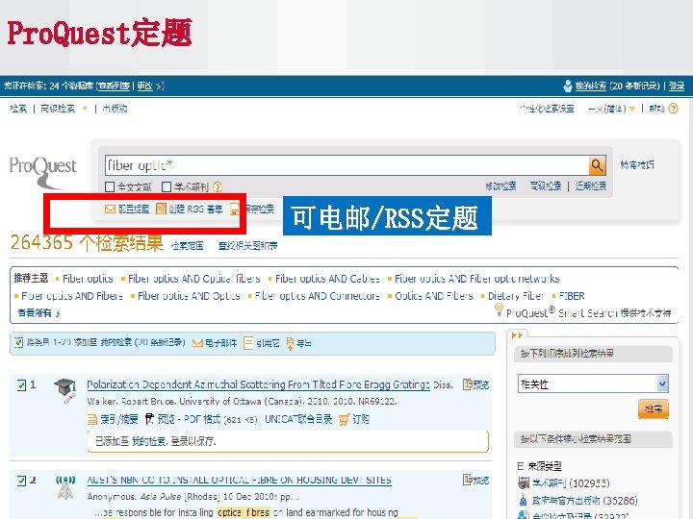
Task: Click the 引用 cite icon in results toolbar
Action: pos(248,343)
